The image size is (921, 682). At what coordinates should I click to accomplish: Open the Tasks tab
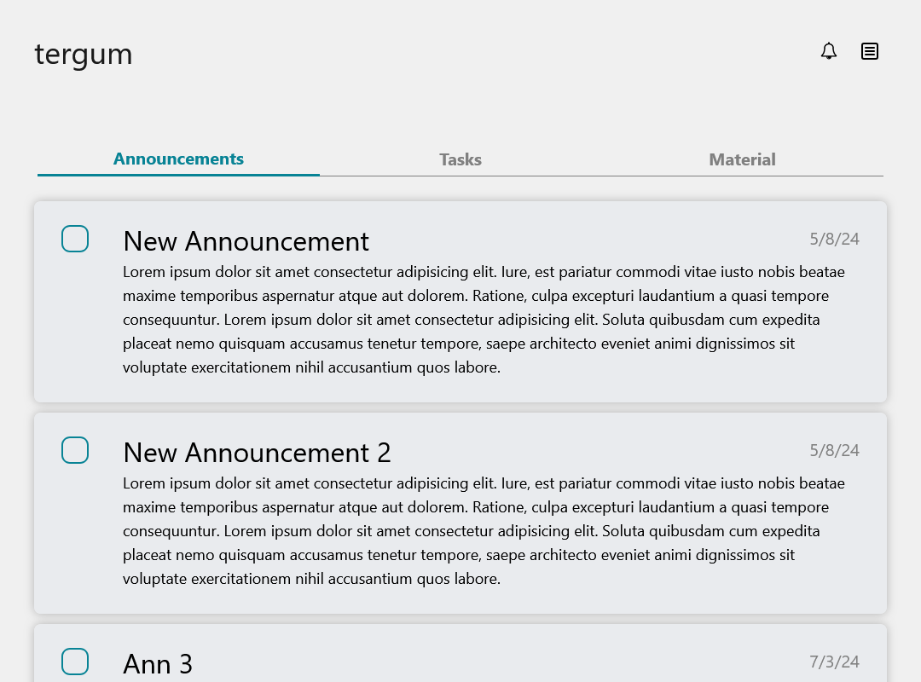tap(460, 159)
